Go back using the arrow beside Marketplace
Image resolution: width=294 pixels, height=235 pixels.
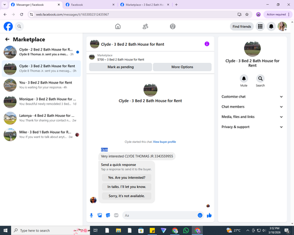[7, 39]
